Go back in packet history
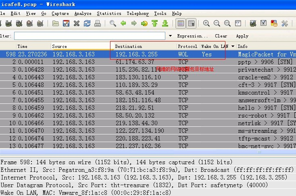The width and height of the screenshot is (296, 196). tap(123, 24)
